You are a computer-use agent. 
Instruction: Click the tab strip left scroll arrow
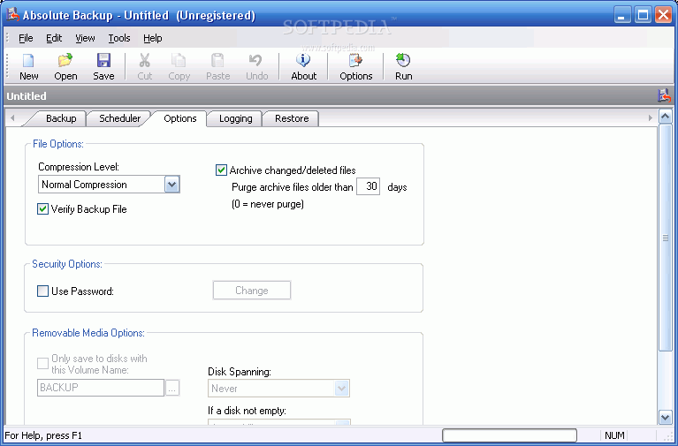[12, 117]
